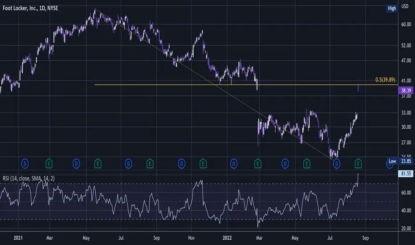The image size is (415, 245).
Task: Click the 33.00 price axis label
Action: 406,113
